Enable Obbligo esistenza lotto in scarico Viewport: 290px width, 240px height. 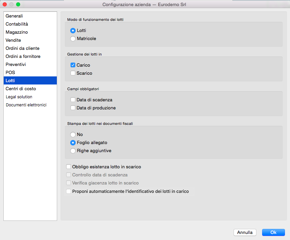(69, 167)
